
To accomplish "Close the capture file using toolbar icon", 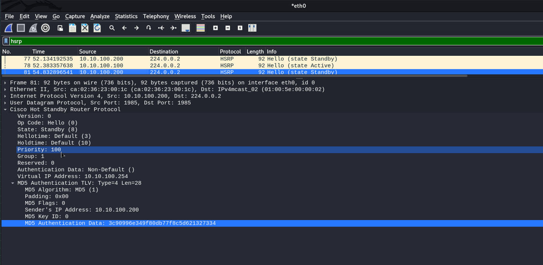I will [x=85, y=28].
